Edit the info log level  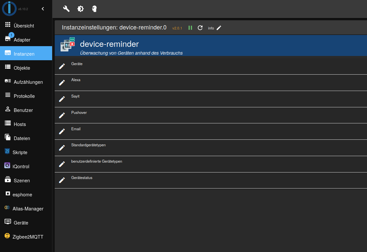point(219,28)
